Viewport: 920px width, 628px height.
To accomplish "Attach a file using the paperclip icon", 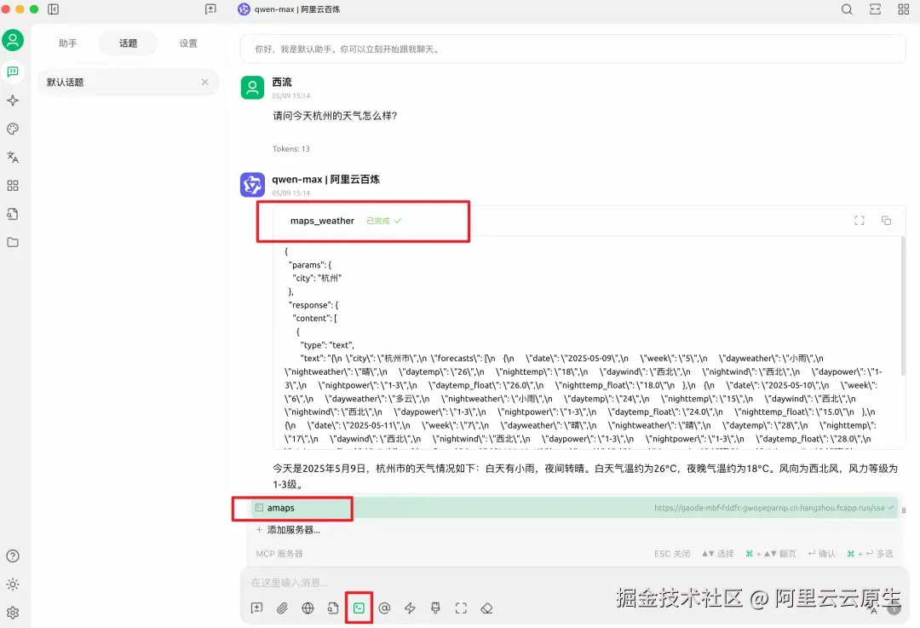I will tap(282, 608).
